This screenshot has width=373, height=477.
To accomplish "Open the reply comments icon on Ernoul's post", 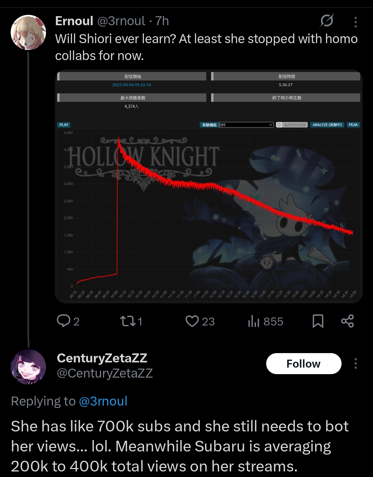I will click(x=64, y=321).
